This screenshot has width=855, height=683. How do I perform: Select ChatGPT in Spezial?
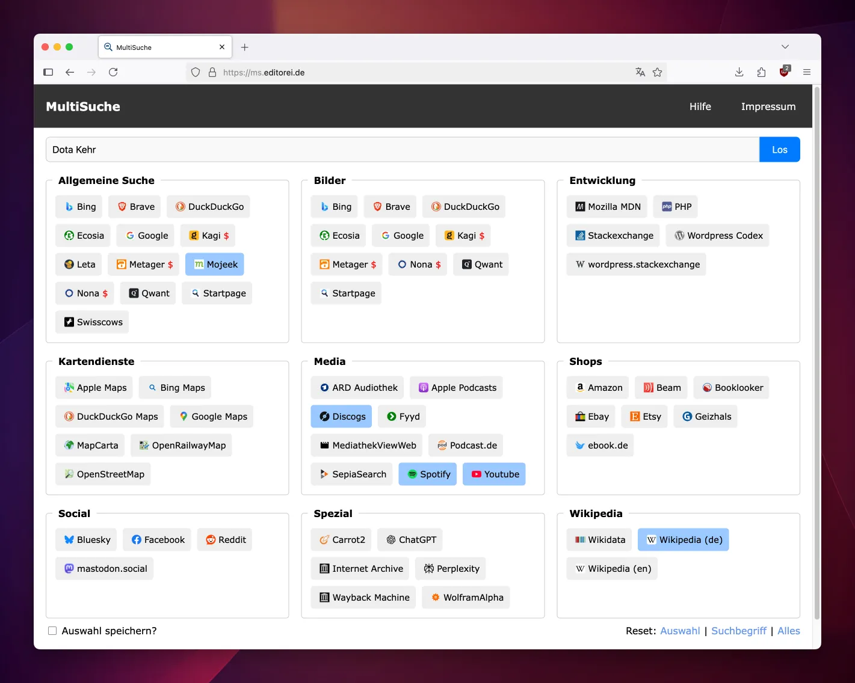410,540
